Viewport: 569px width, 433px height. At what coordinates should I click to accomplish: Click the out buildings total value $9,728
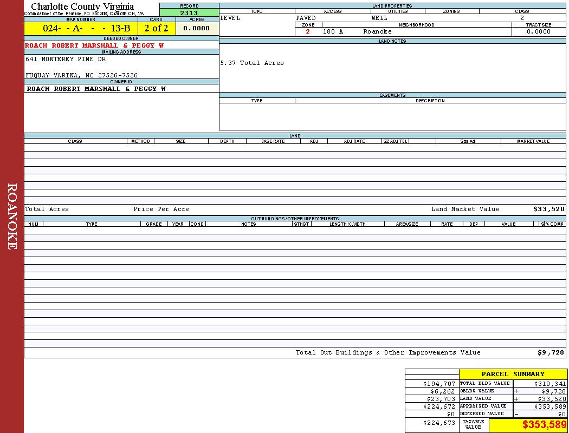pos(551,352)
